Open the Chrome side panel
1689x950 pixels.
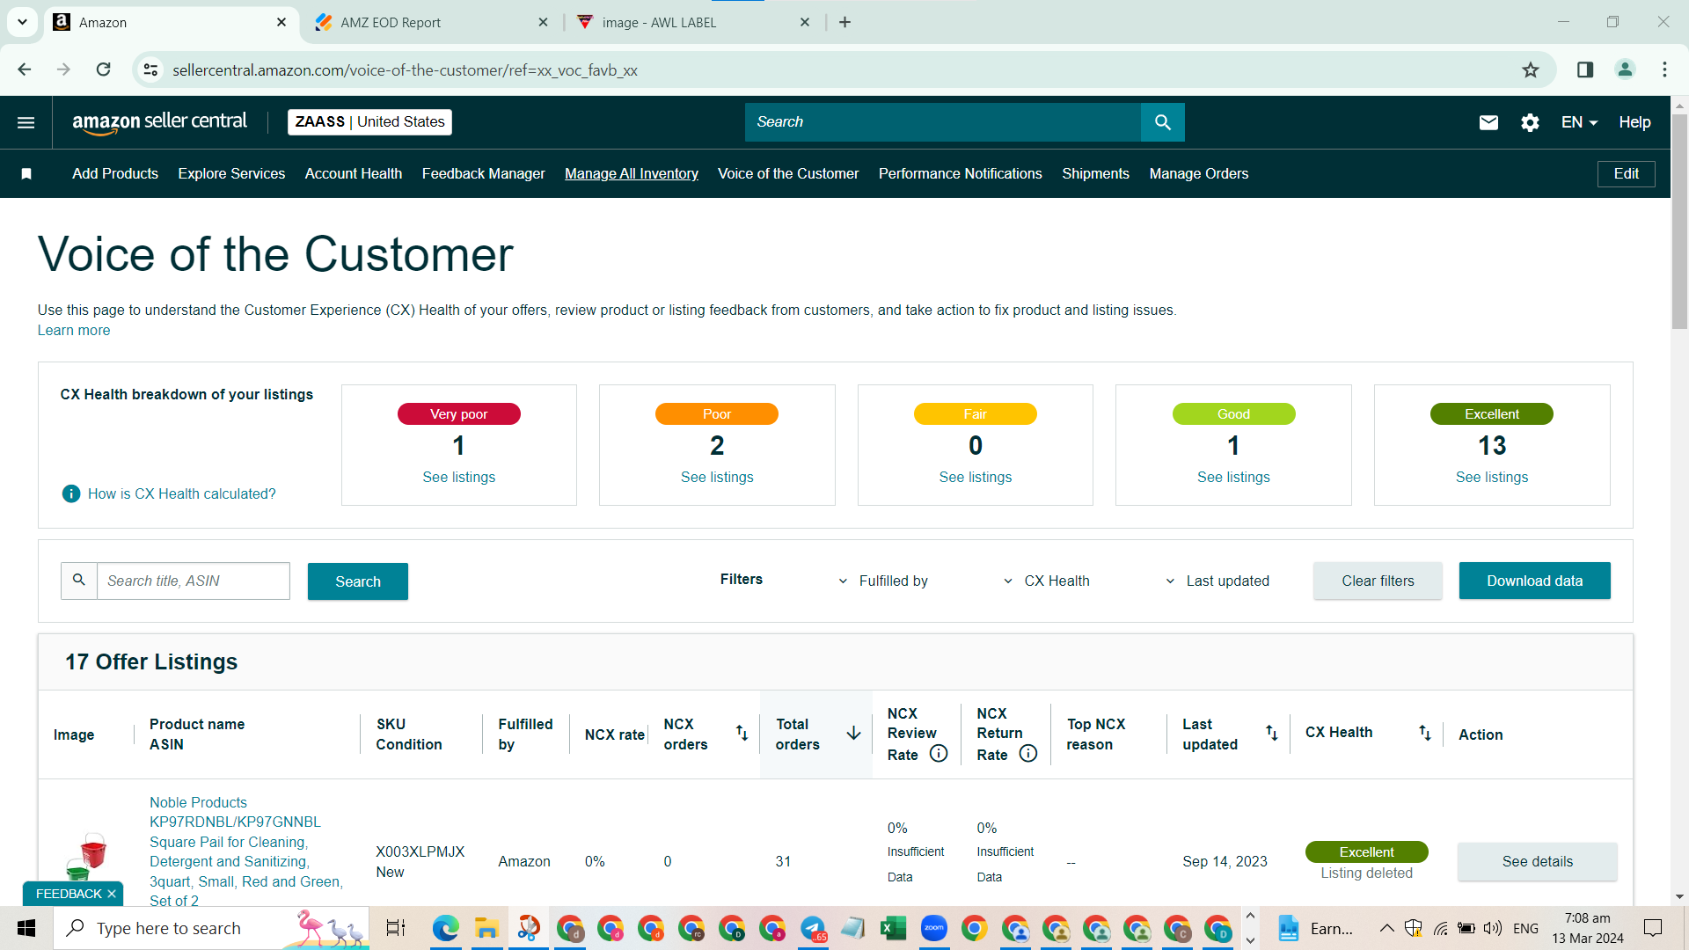[x=1585, y=69]
